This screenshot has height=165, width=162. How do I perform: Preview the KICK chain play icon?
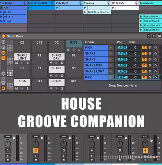coord(111,48)
